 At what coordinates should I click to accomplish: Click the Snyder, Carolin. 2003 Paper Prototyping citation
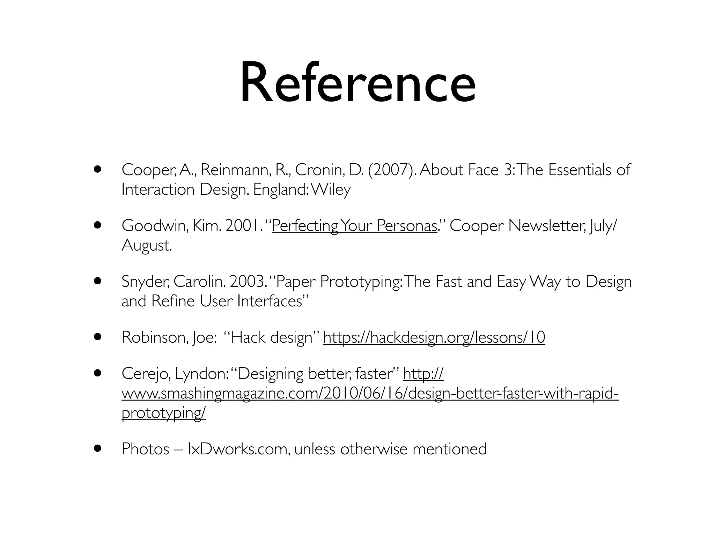click(x=377, y=291)
